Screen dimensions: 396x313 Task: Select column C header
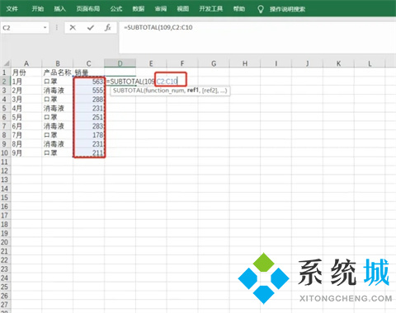coord(88,63)
